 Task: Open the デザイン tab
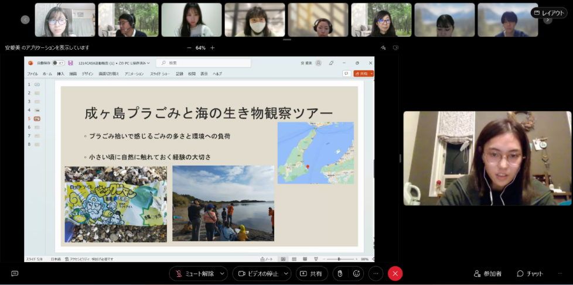(87, 74)
